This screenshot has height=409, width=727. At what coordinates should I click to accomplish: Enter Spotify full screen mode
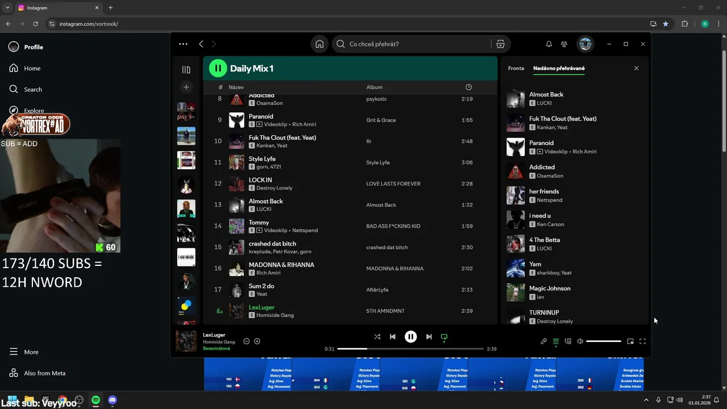tap(642, 341)
